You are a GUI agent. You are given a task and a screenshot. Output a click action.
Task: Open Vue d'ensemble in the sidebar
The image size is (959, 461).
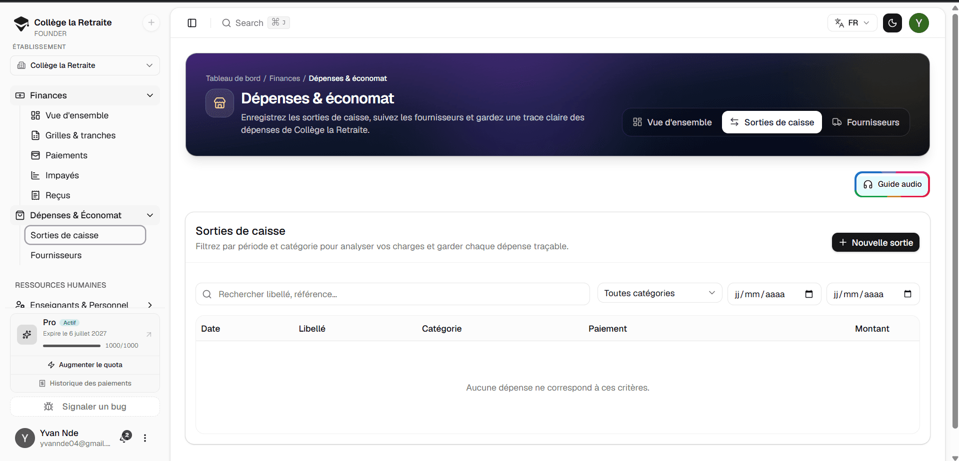pyautogui.click(x=76, y=115)
